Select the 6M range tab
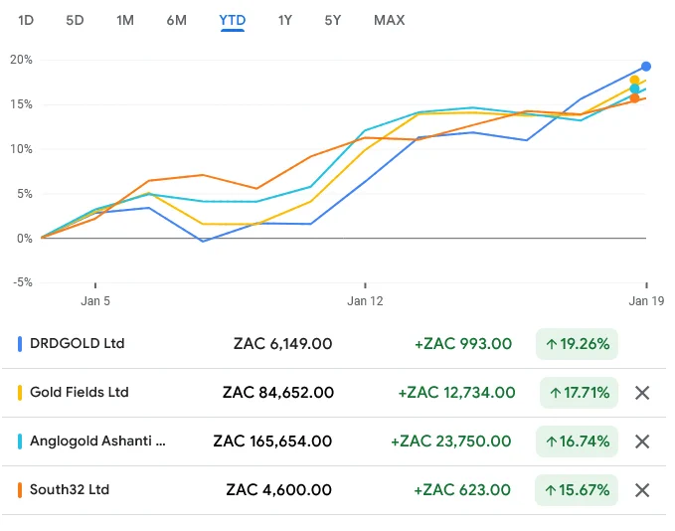675x531 pixels. click(x=177, y=20)
